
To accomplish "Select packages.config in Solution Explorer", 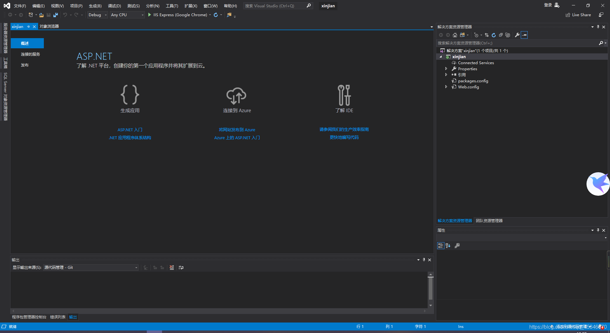I will [x=473, y=81].
